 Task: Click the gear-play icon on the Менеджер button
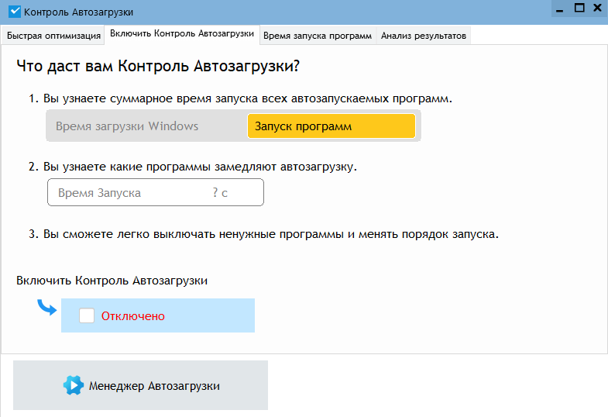pyautogui.click(x=74, y=385)
